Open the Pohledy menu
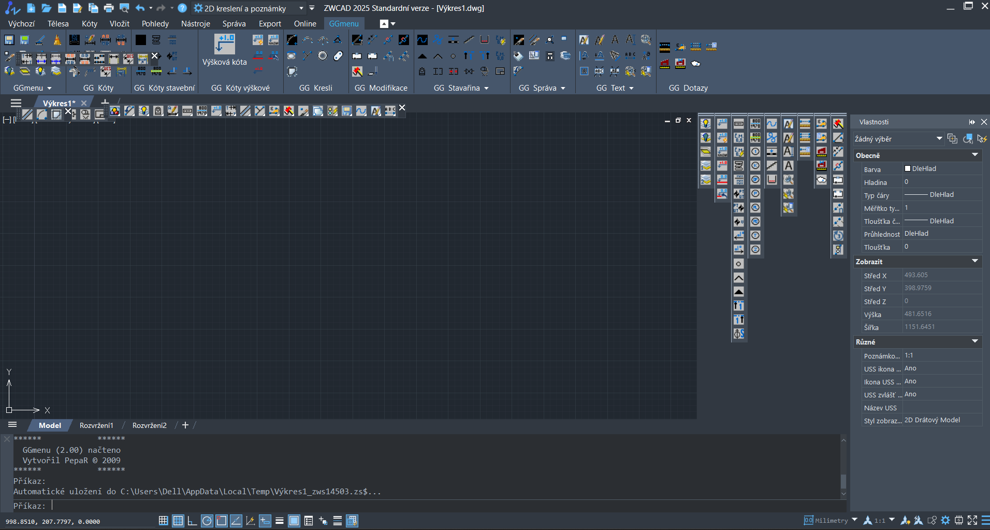Viewport: 990px width, 530px height. 155,23
